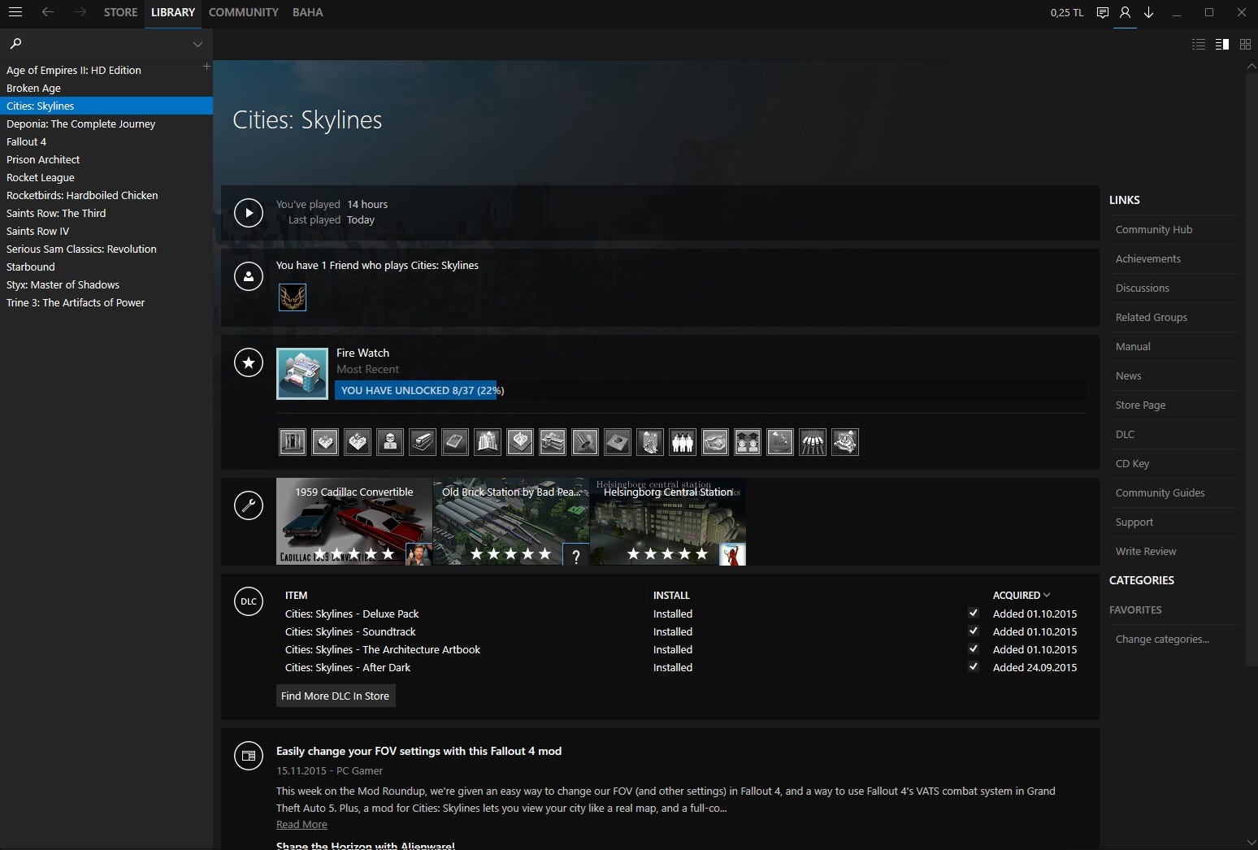Image resolution: width=1258 pixels, height=850 pixels.
Task: Click the round friends section icon
Action: [249, 276]
